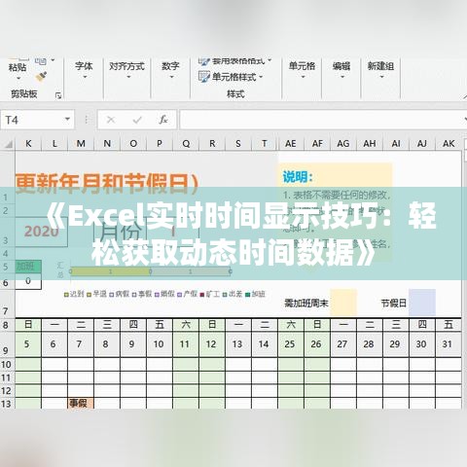Click the cell showing day 27

point(342,344)
